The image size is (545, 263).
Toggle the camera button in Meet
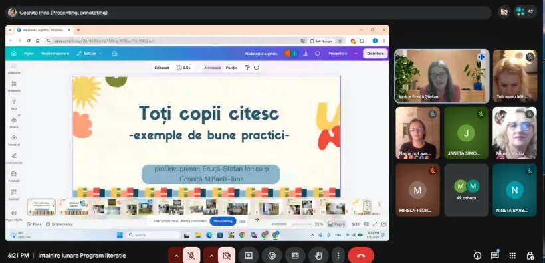(227, 256)
